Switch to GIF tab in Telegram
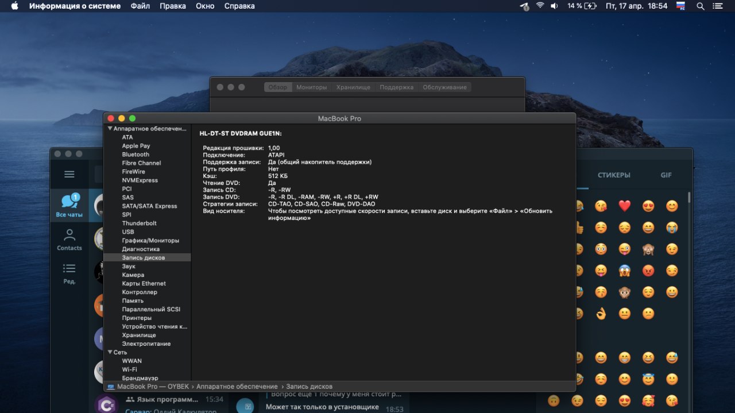735x413 pixels. click(666, 175)
